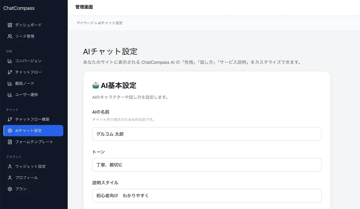Image resolution: width=360 pixels, height=209 pixels.
Task: Open 離脱ノード analysis
Action: [33, 83]
